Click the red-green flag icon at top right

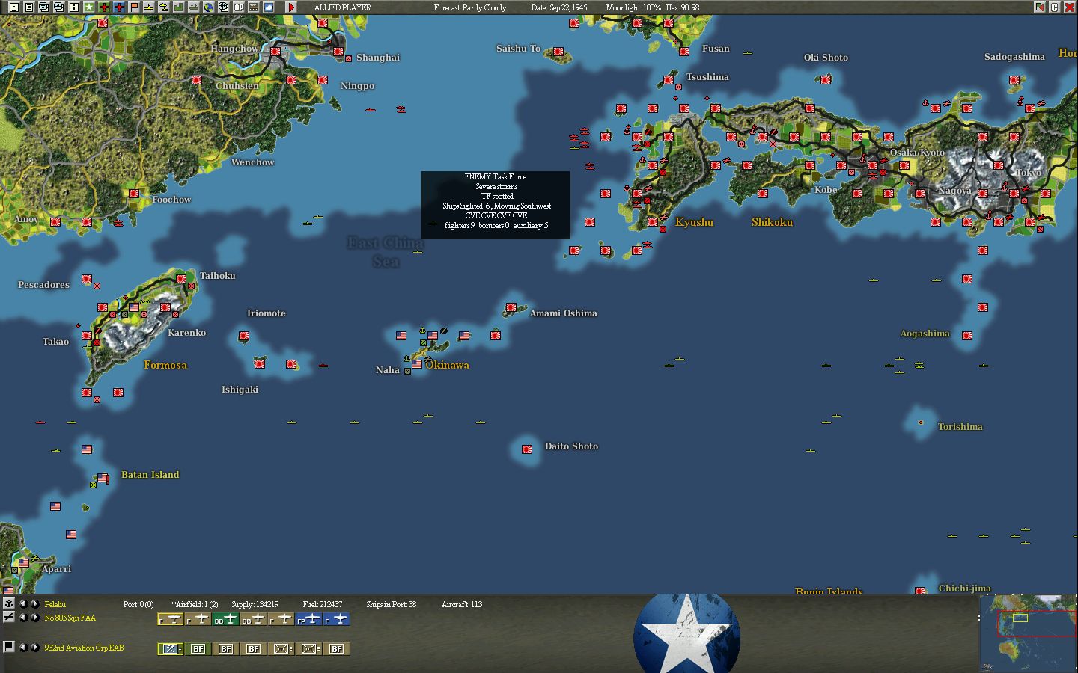(1040, 7)
